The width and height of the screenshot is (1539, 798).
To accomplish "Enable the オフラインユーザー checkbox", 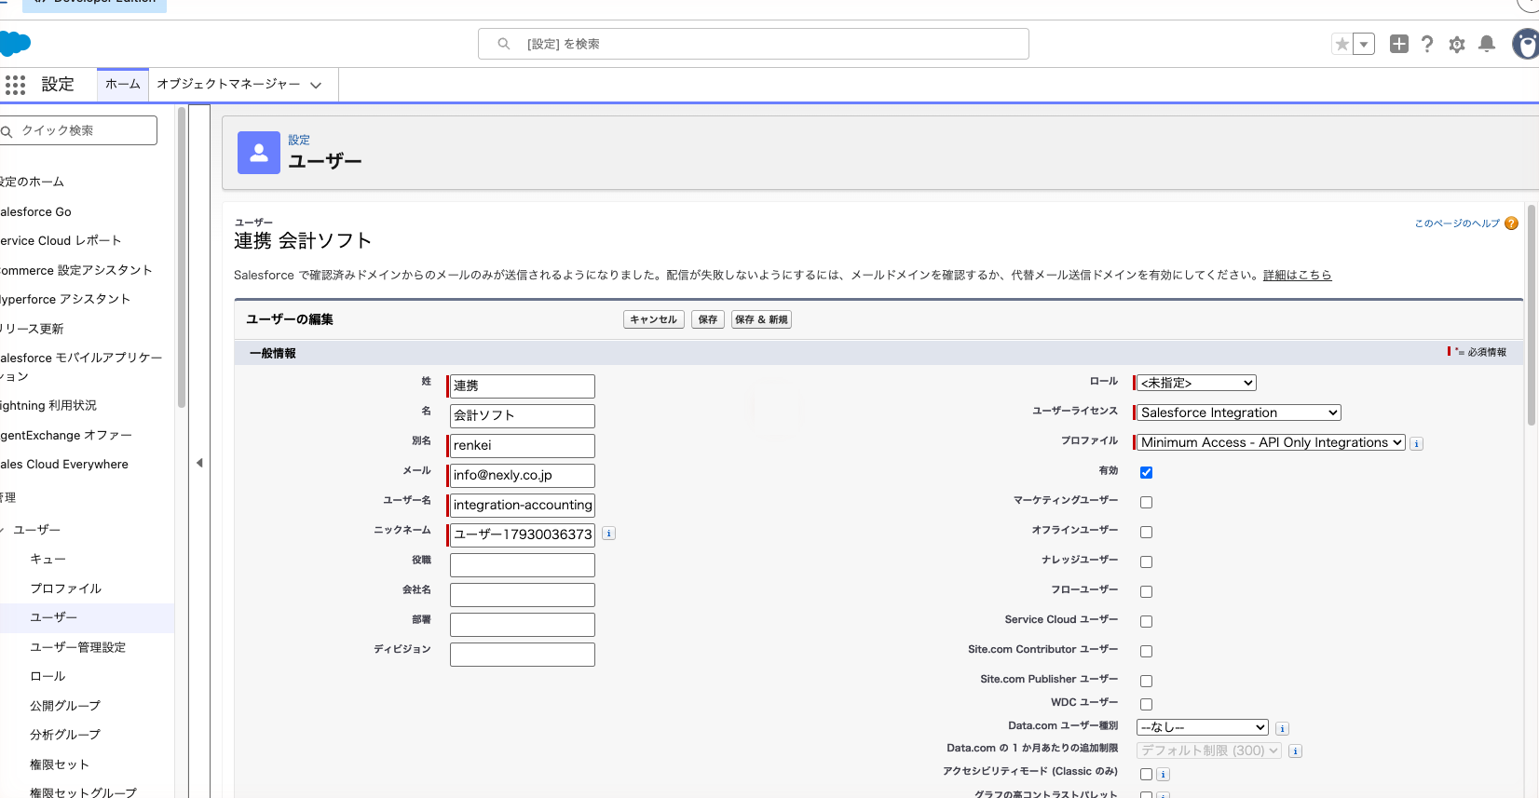I will [x=1146, y=533].
